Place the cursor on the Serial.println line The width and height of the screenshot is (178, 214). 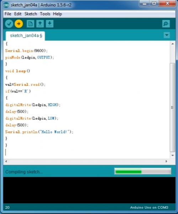point(39,132)
